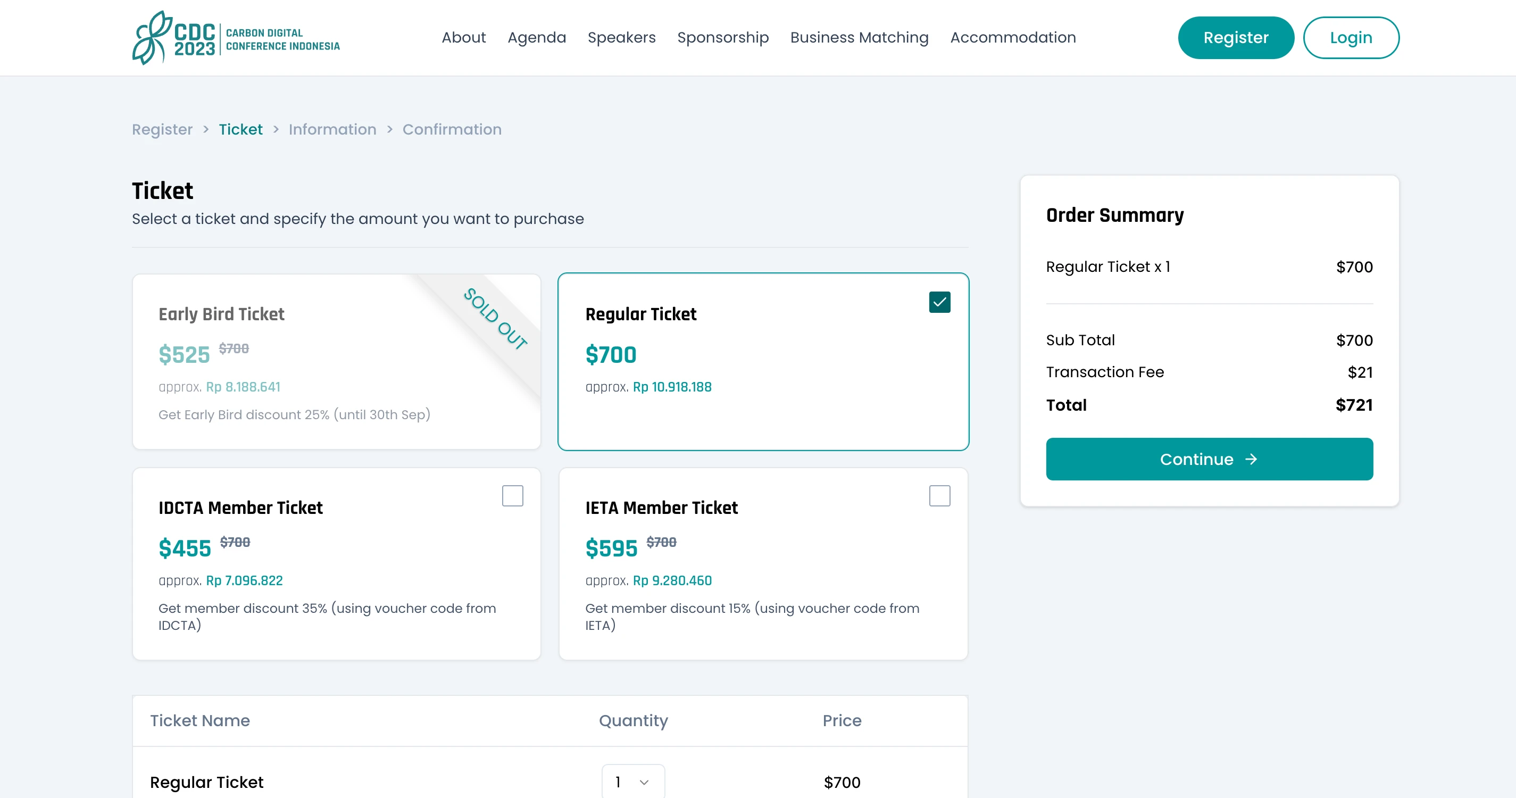The image size is (1516, 798).
Task: Select the Register breadcrumb link
Action: point(162,129)
